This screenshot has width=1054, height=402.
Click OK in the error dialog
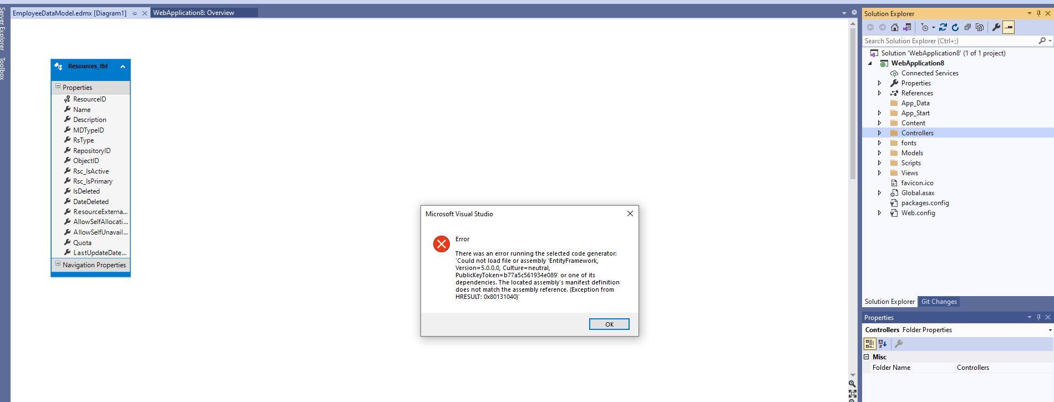(609, 324)
